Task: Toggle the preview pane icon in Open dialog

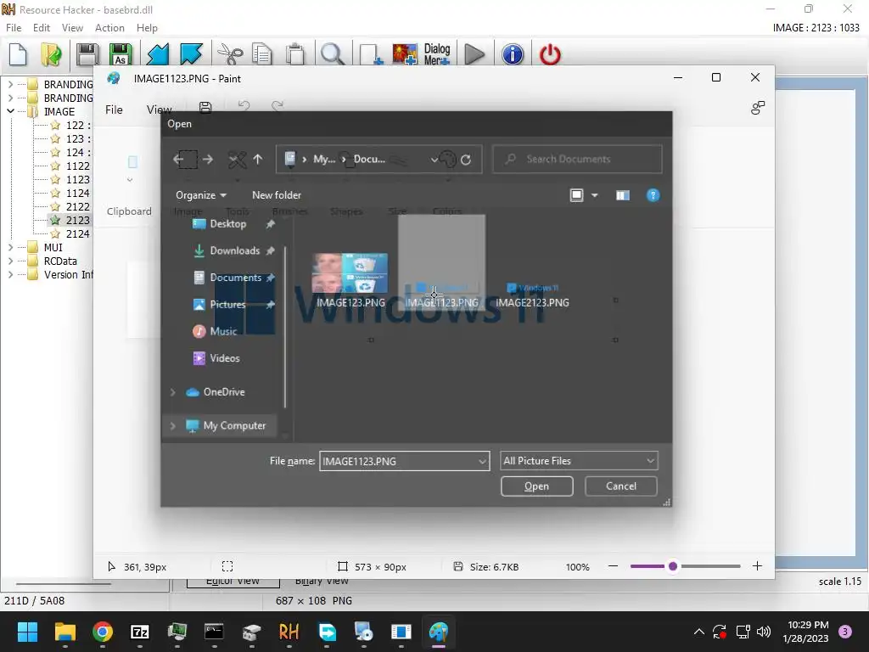Action: click(622, 195)
